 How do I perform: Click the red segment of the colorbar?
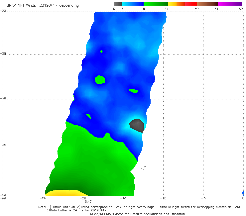pos(191,4)
